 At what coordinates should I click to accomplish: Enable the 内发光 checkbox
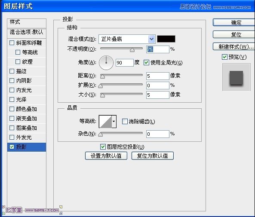[12, 90]
